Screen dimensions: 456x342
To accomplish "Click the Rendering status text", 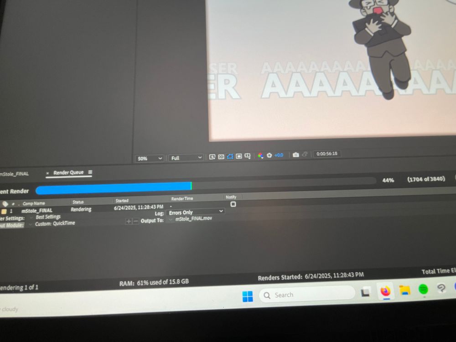I will 81,209.
